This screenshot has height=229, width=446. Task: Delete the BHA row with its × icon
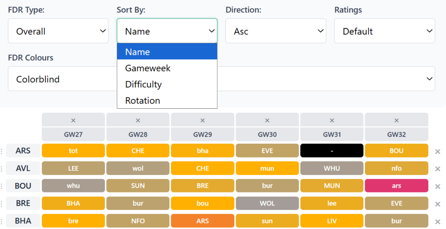[x=438, y=221]
